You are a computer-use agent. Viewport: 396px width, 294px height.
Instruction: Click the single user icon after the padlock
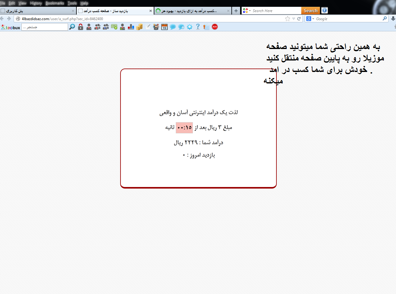tap(89, 27)
